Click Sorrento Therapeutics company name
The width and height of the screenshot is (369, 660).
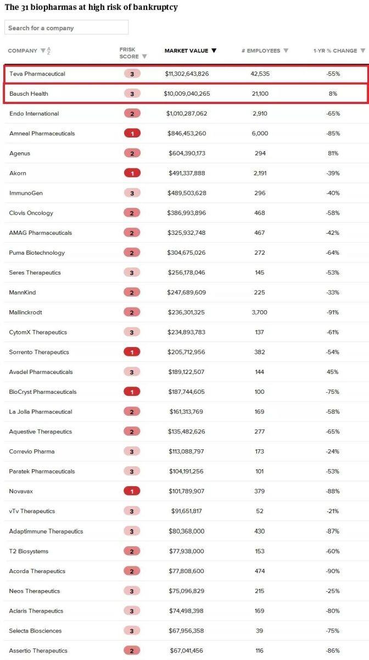[x=39, y=352]
